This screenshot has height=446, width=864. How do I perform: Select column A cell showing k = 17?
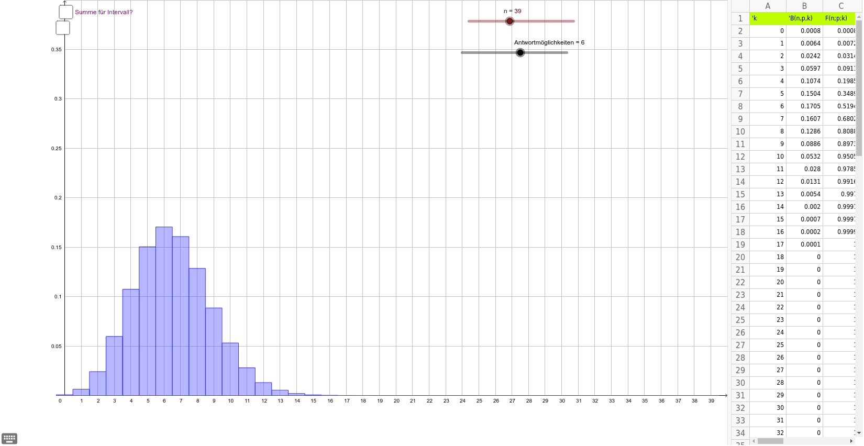coord(768,244)
